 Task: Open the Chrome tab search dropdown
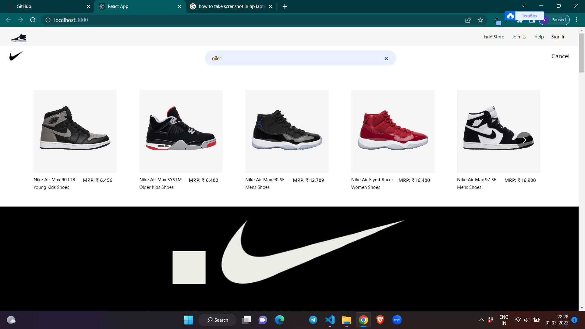[x=524, y=6]
